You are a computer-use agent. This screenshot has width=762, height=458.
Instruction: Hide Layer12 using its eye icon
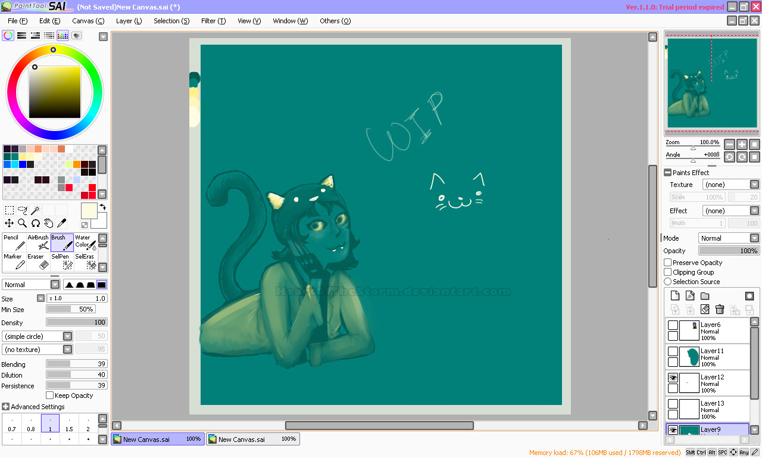673,378
